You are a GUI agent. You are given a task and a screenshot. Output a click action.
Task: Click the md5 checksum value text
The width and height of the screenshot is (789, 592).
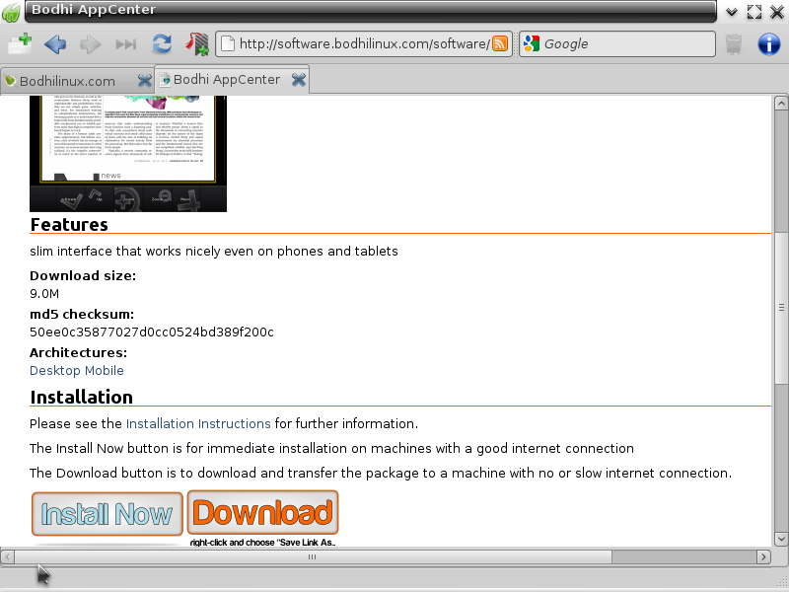(x=152, y=333)
